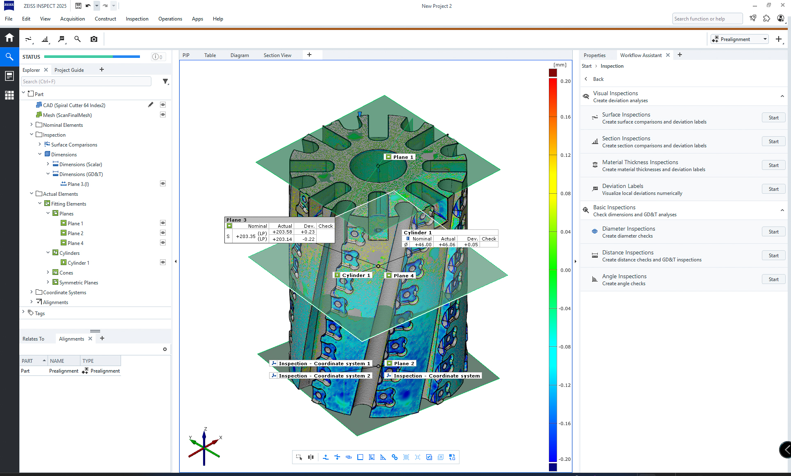791x476 pixels.
Task: Collapse the Basic Inspections section
Action: point(782,211)
